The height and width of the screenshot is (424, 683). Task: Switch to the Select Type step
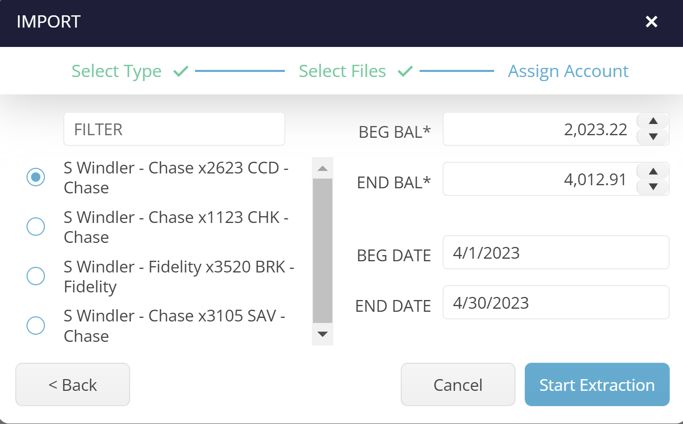pos(116,71)
